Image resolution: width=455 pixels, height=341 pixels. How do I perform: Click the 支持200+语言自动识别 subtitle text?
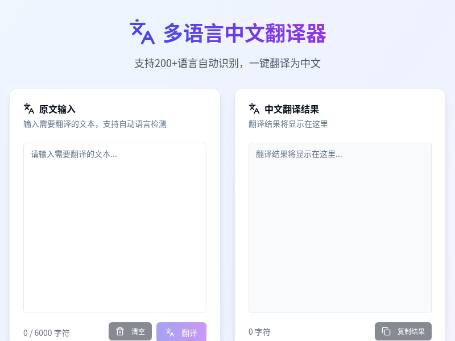point(227,63)
